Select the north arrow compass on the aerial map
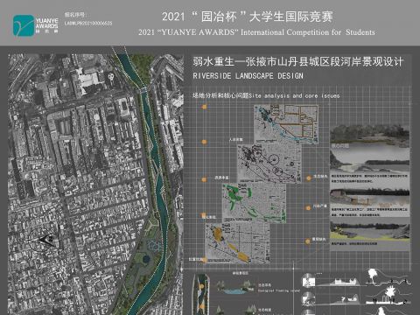 coord(42,240)
